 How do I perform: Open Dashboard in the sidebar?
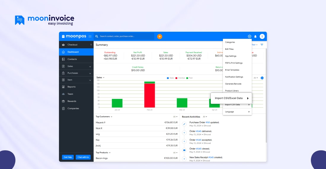[x=76, y=52]
